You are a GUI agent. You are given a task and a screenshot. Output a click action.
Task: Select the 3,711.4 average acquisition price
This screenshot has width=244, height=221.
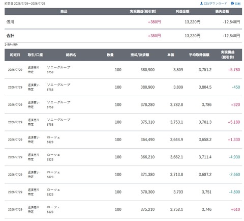205,157
